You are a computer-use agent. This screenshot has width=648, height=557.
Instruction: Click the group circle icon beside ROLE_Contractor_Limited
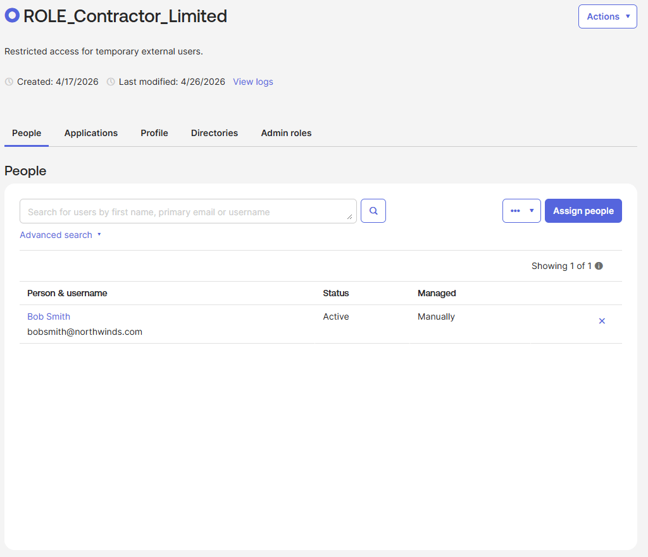pos(12,16)
